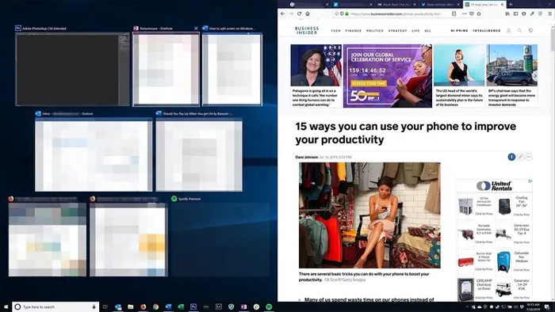This screenshot has width=555, height=312.
Task: Snap the Adobe Photoshop CS6 window thumbnail
Action: click(x=73, y=69)
